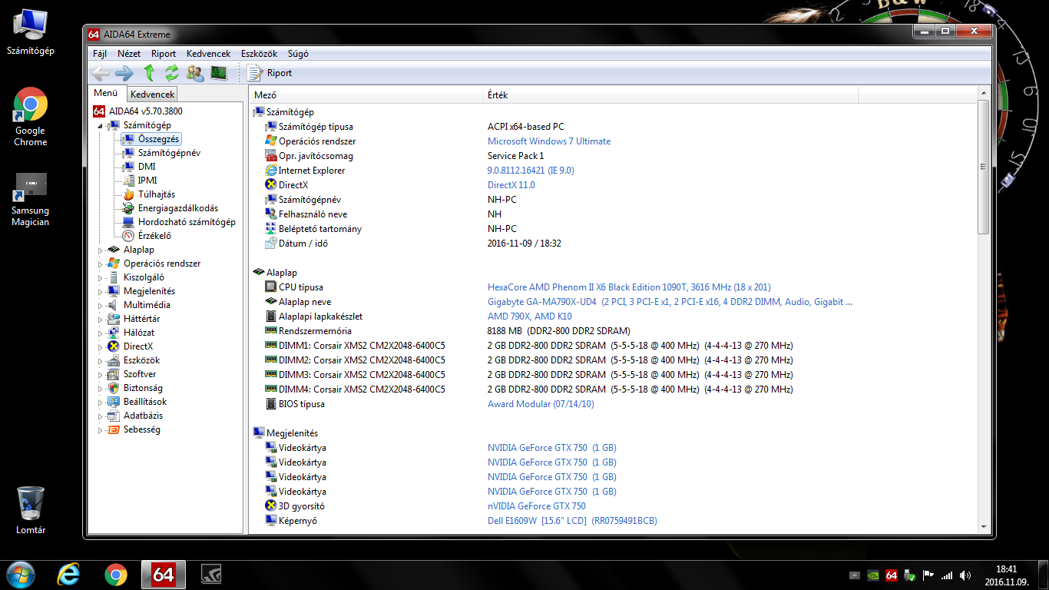Click the Sebesség benchmark icon
This screenshot has width=1049, height=590.
[114, 429]
